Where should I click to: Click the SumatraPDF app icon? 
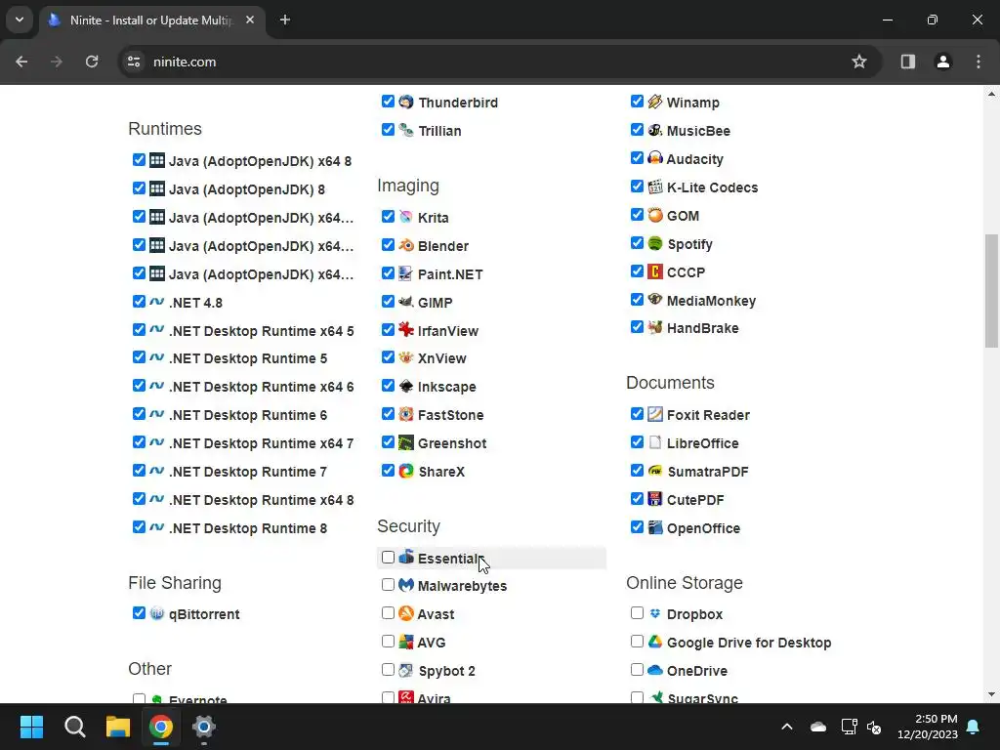pyautogui.click(x=655, y=471)
